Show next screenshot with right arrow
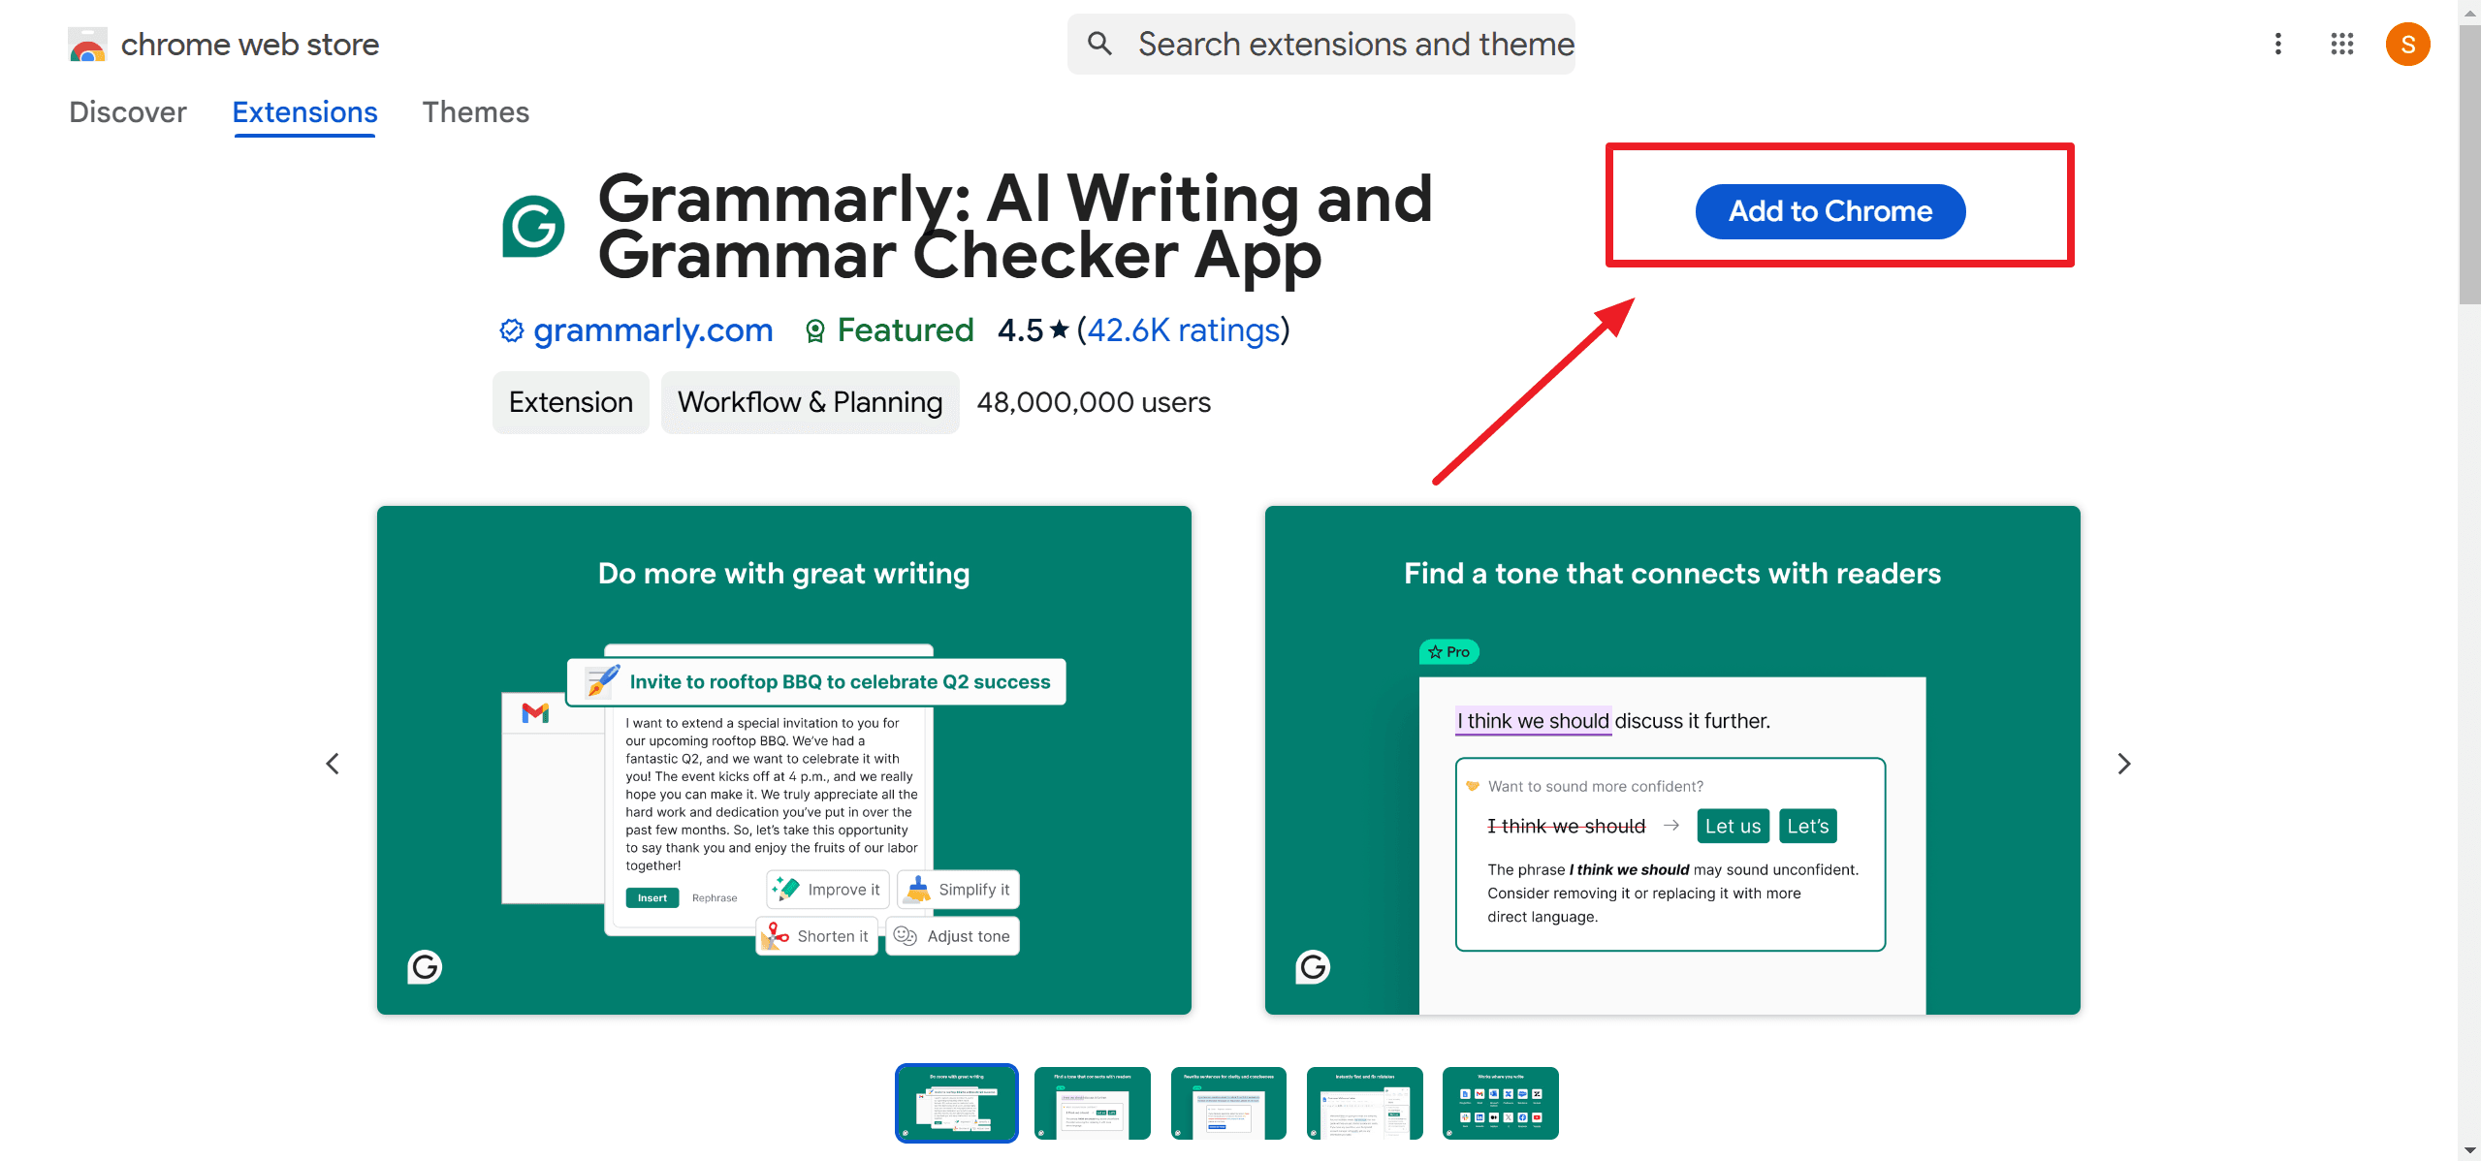This screenshot has width=2481, height=1161. point(2124,764)
